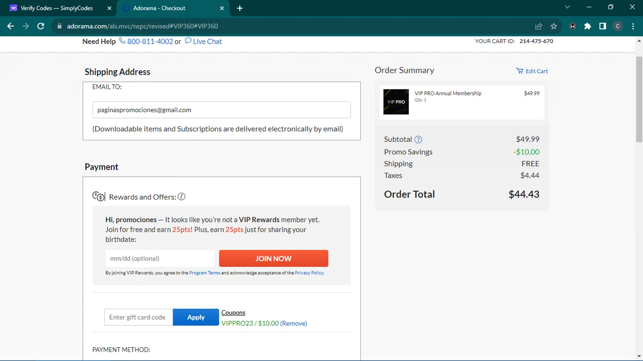Select the Adorama - Checkout tab

pyautogui.click(x=173, y=8)
